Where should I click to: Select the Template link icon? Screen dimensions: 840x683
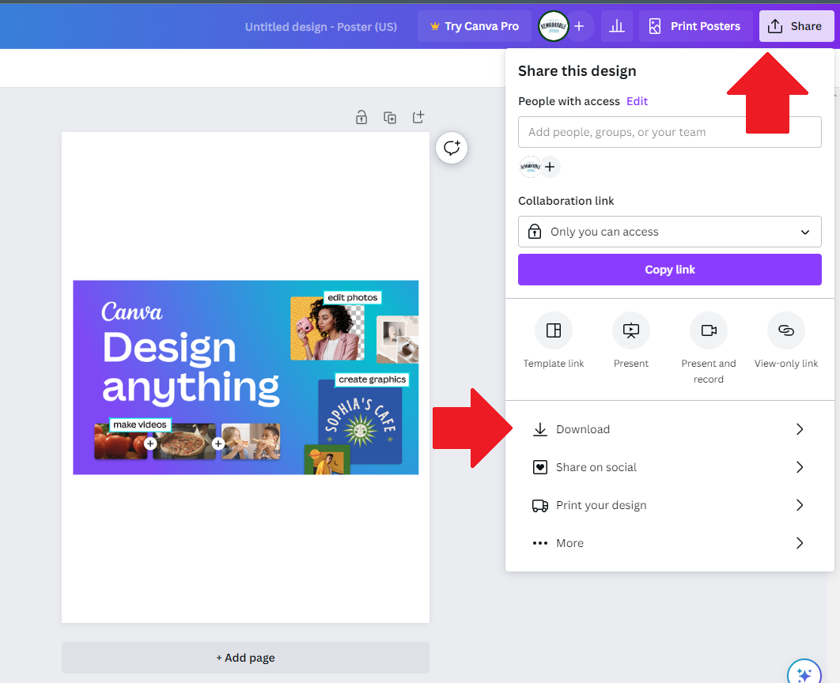pos(554,330)
